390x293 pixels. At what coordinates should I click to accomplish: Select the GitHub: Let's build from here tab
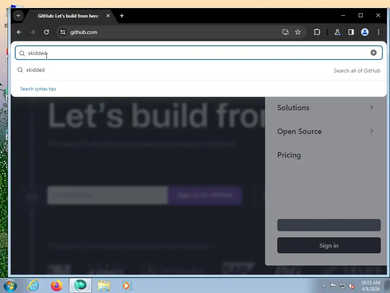click(x=68, y=16)
